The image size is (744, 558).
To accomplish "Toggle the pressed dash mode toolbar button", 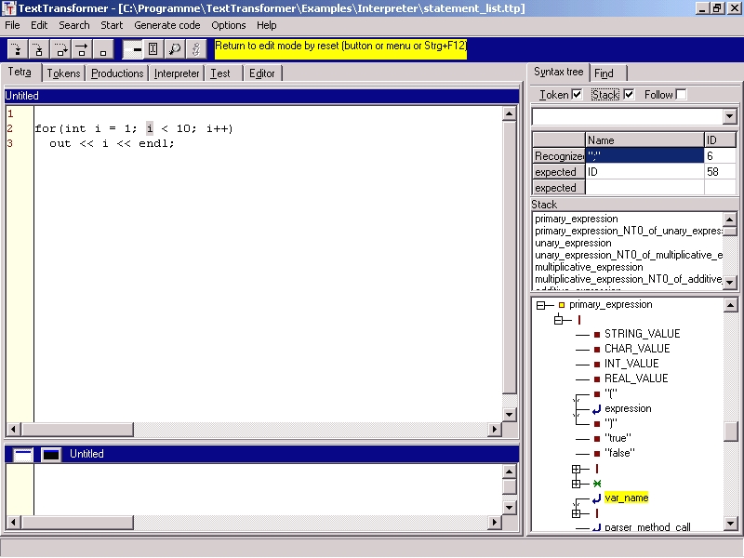I will [132, 49].
